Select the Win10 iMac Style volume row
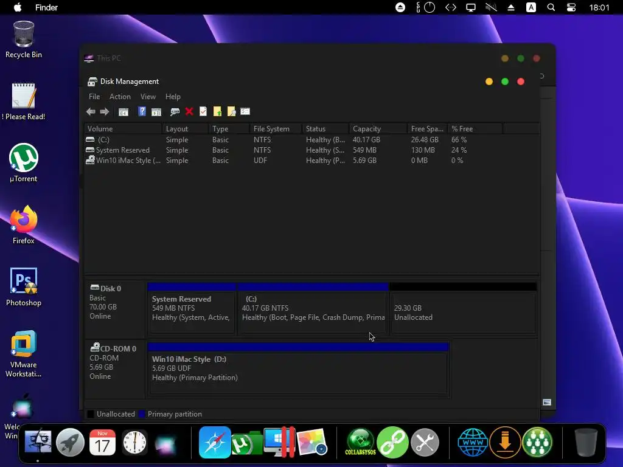 pyautogui.click(x=311, y=161)
